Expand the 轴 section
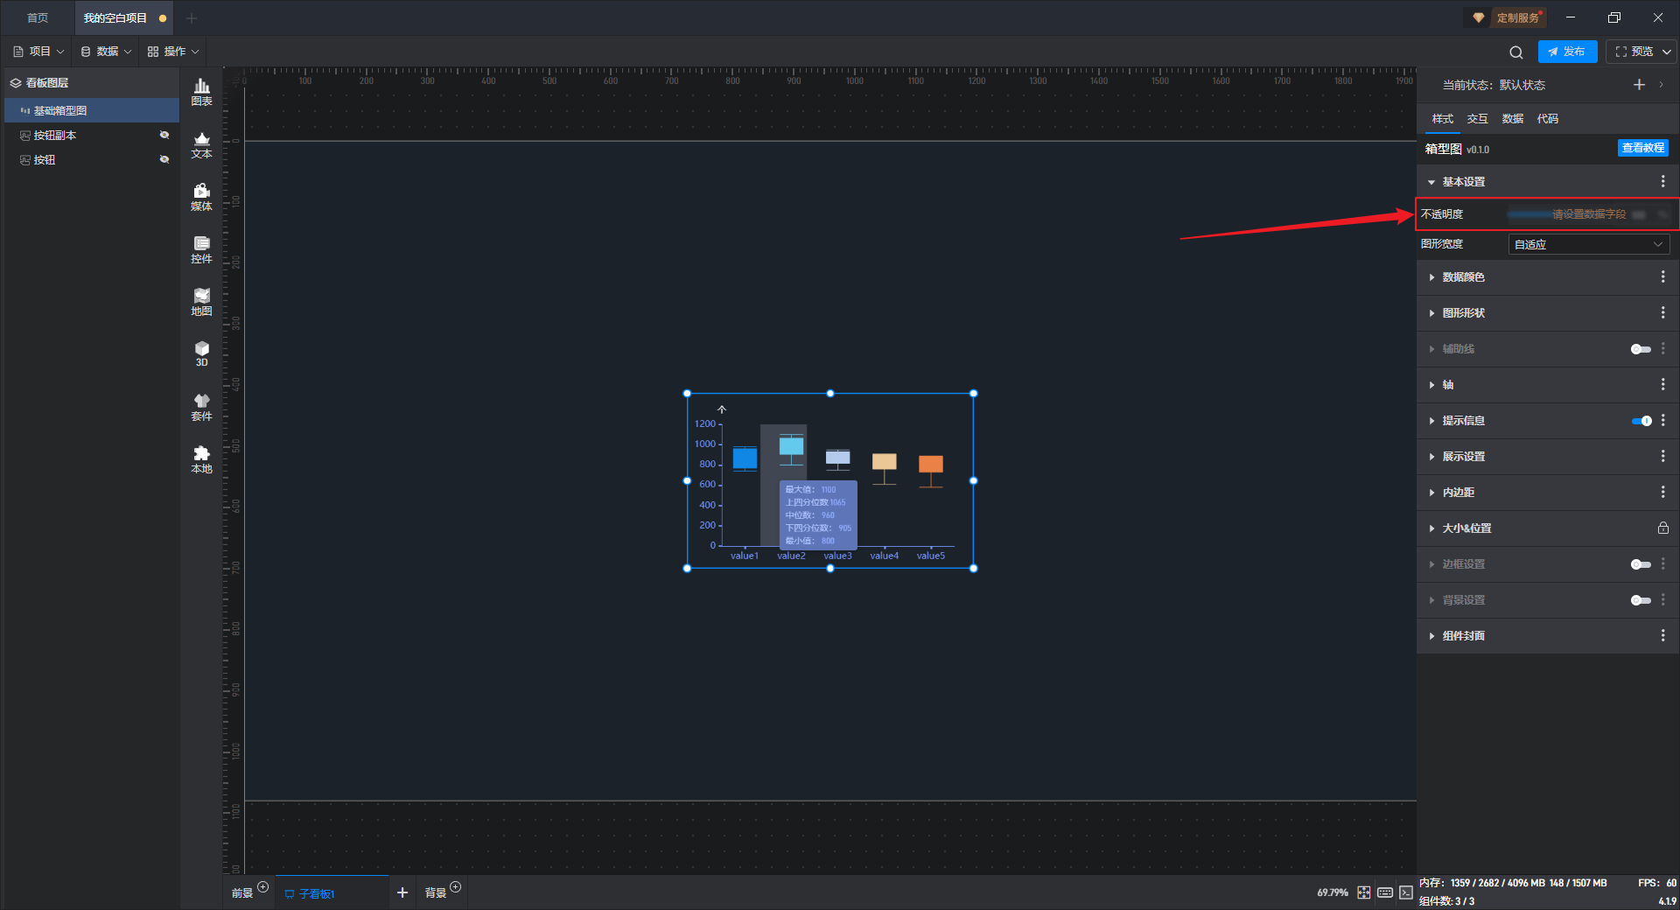 [x=1431, y=385]
